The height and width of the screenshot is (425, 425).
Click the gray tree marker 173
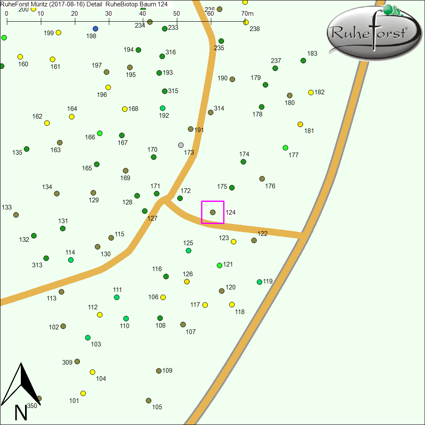[x=181, y=145]
